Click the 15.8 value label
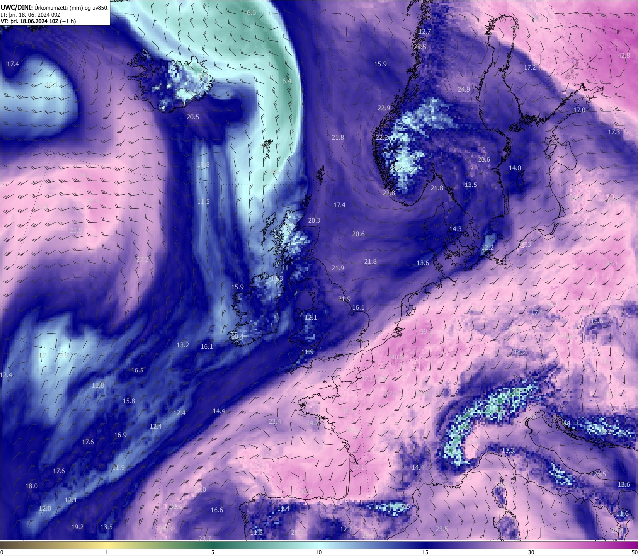Screen dimensions: 638x556 129,401
